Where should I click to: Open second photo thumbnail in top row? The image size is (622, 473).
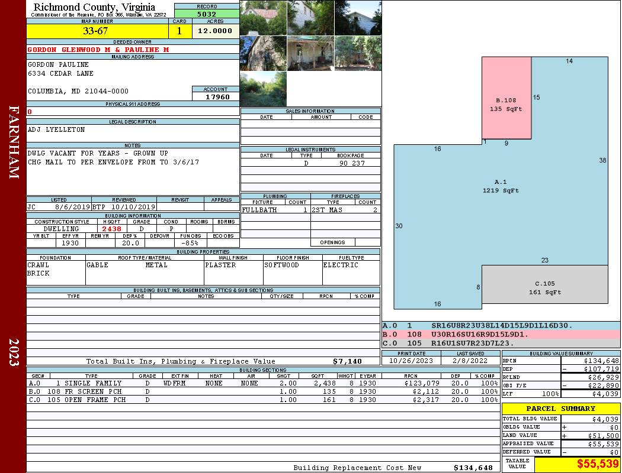click(310, 18)
